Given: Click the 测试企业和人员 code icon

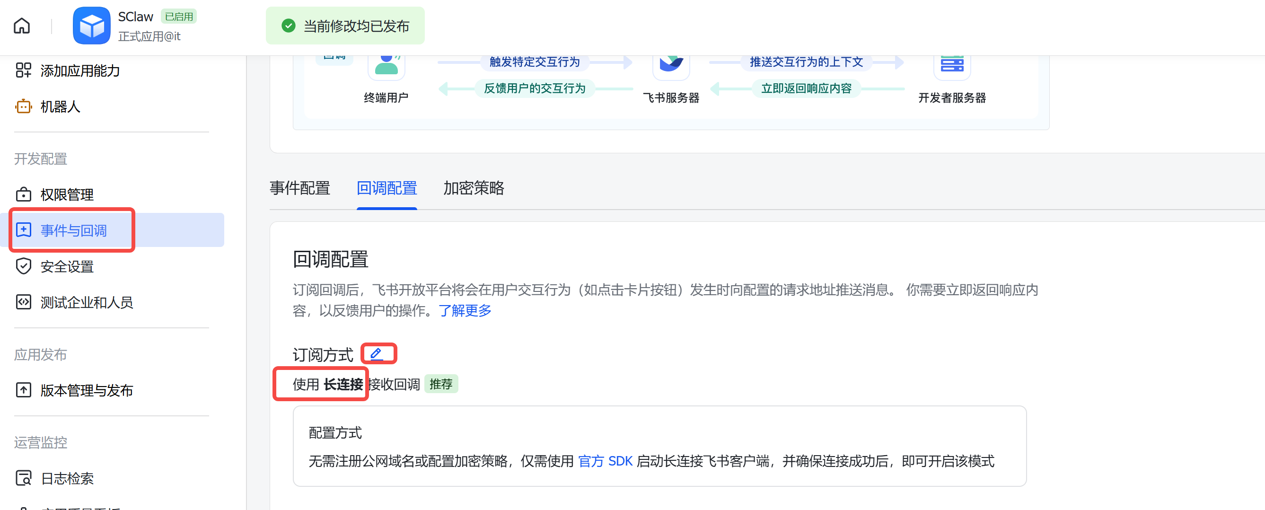Looking at the screenshot, I should pyautogui.click(x=23, y=302).
